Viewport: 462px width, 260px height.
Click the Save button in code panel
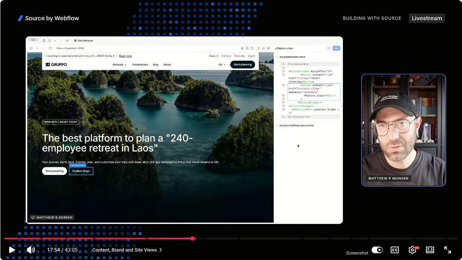(336, 48)
